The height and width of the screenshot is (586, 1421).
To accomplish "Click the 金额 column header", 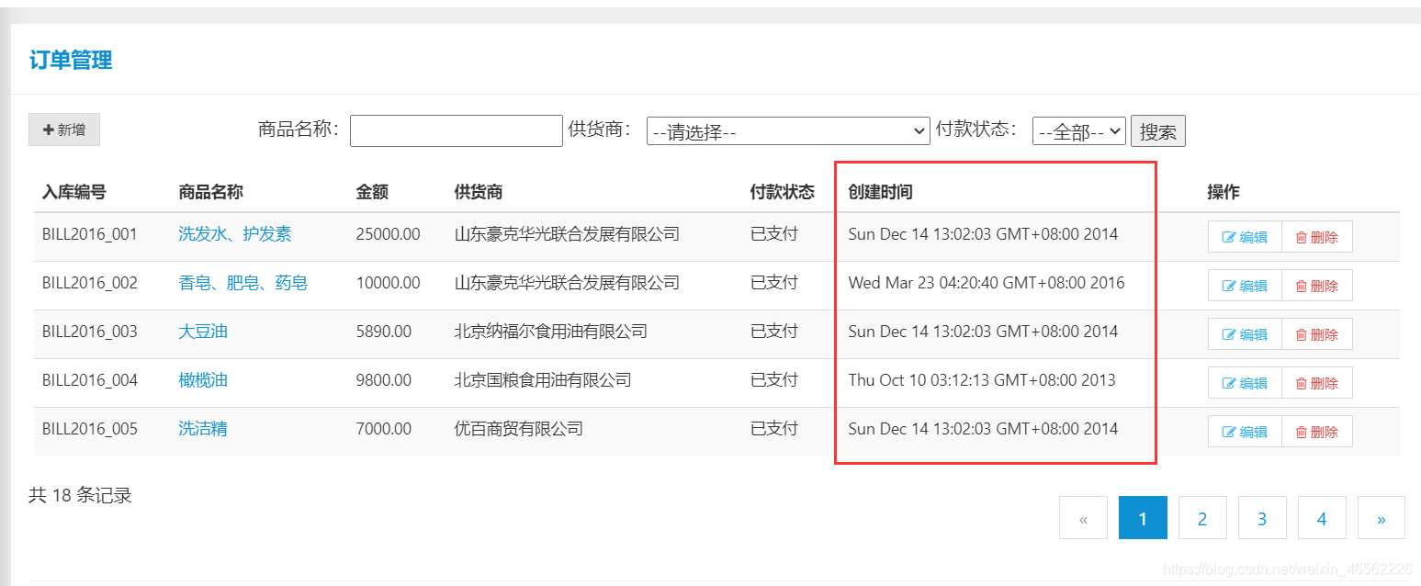I will coord(372,192).
